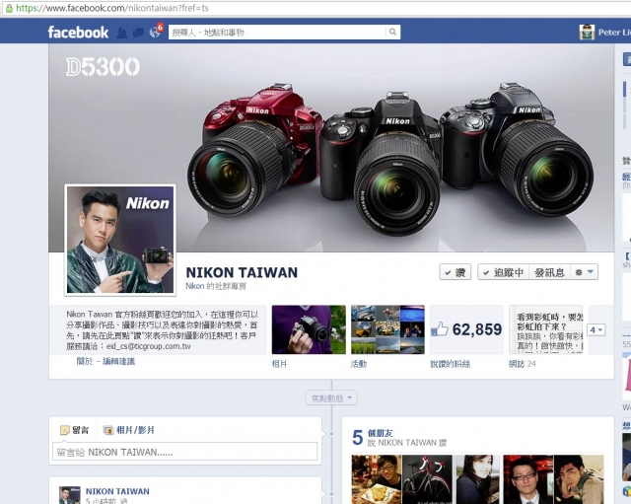Click the 發訊息 (Message) button
This screenshot has width=631, height=504.
[x=549, y=272]
